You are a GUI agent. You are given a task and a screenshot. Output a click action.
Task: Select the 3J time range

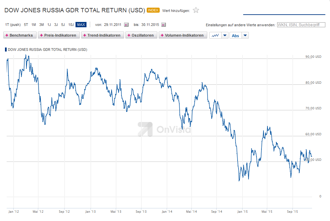tap(56, 25)
